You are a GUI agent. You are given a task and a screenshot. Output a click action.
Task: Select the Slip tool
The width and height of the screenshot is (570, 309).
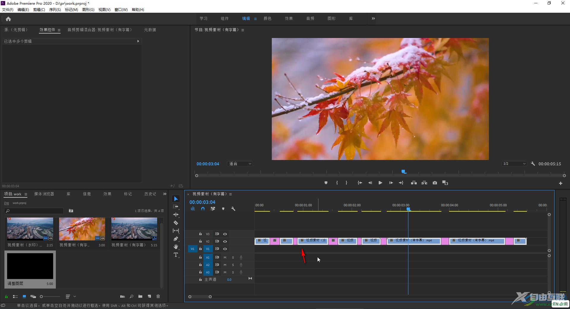click(x=176, y=231)
